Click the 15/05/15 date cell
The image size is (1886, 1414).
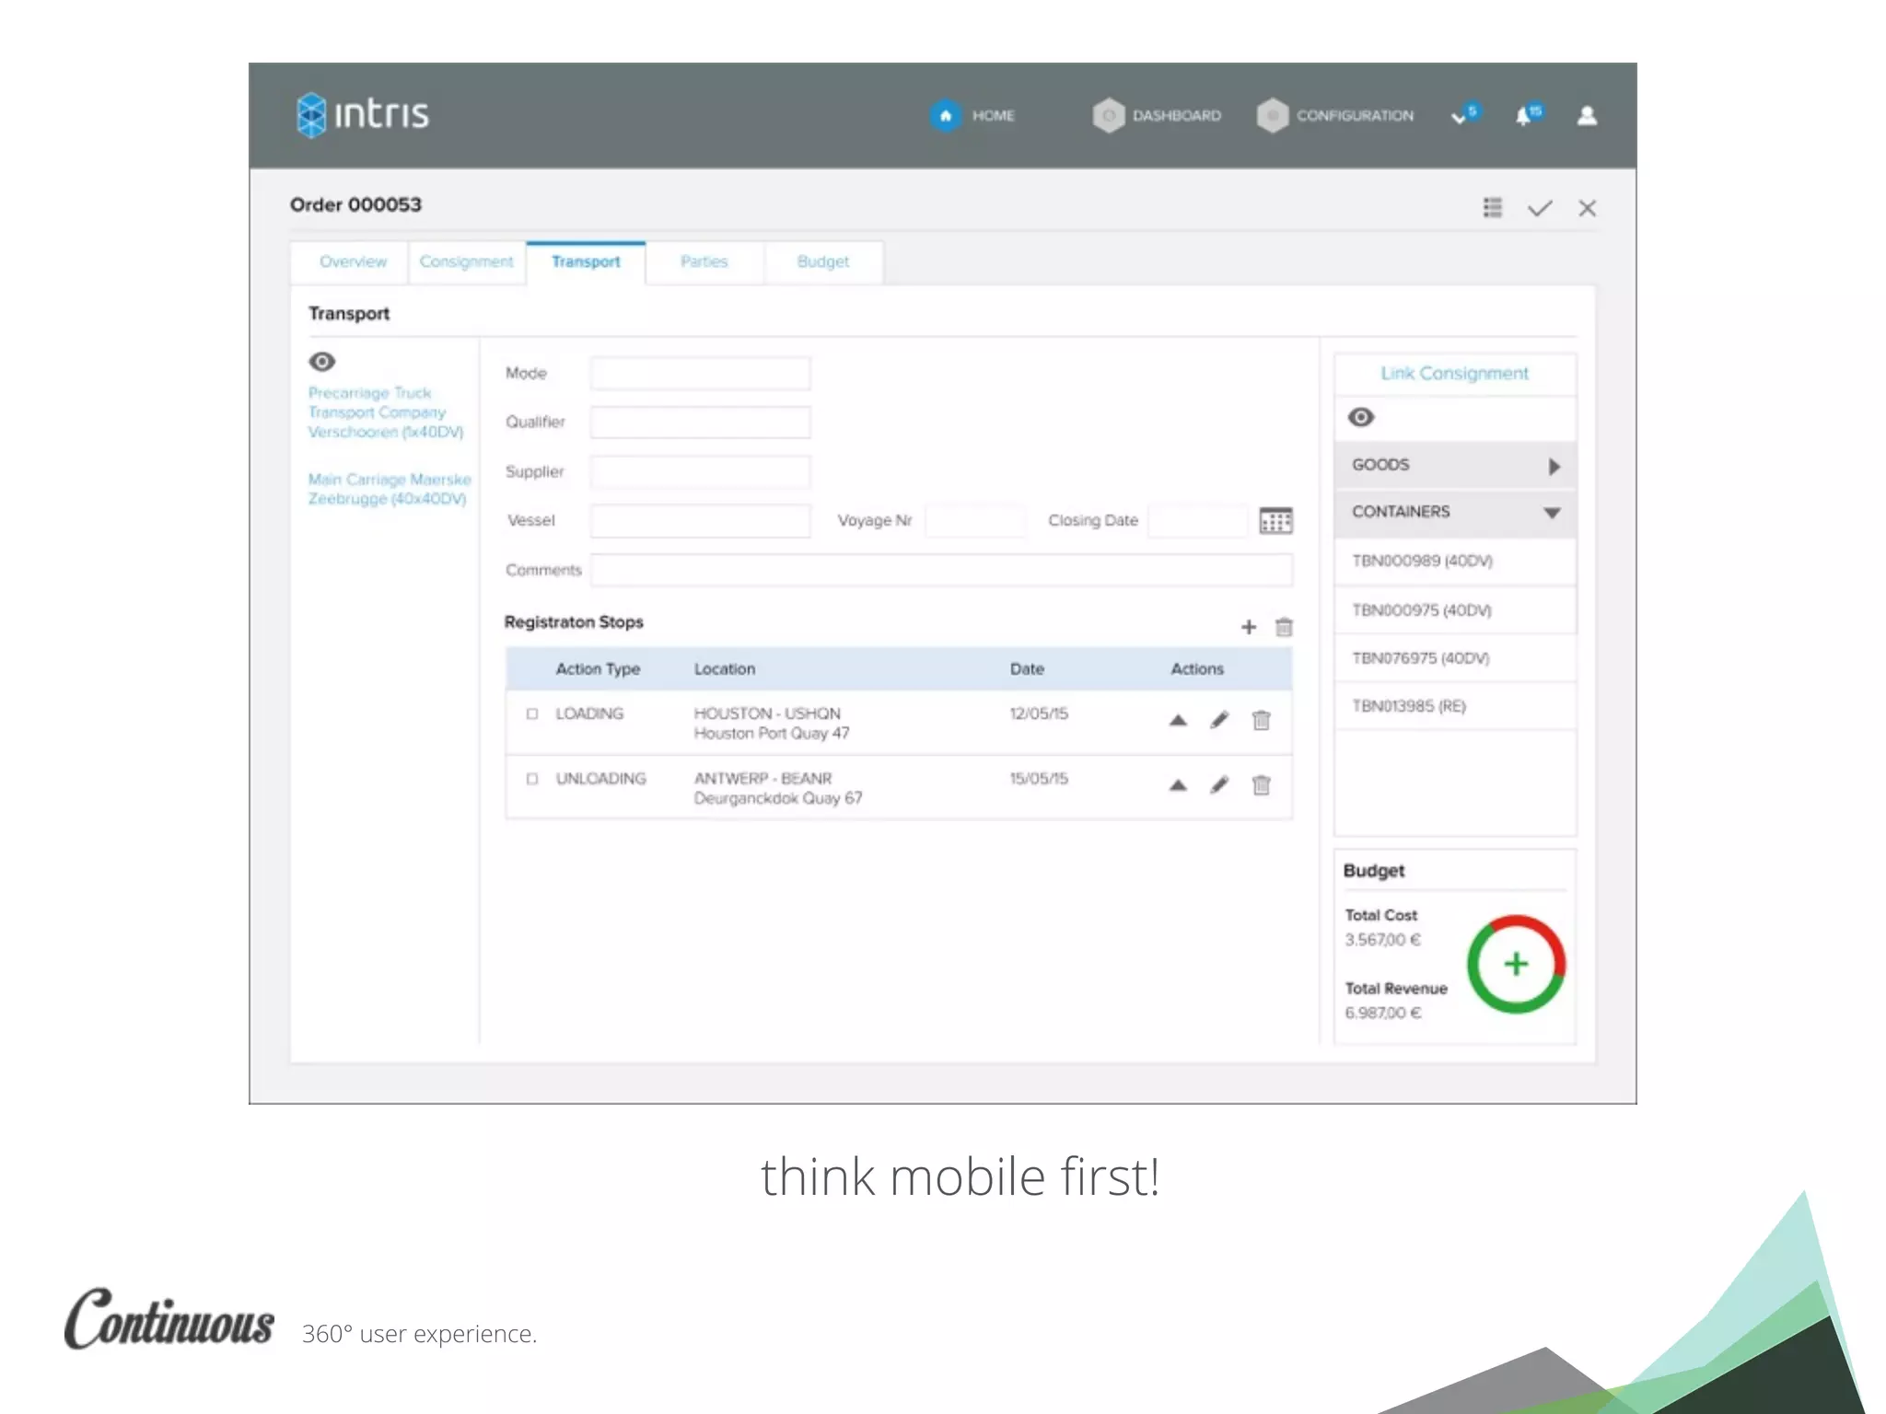pyautogui.click(x=1039, y=779)
